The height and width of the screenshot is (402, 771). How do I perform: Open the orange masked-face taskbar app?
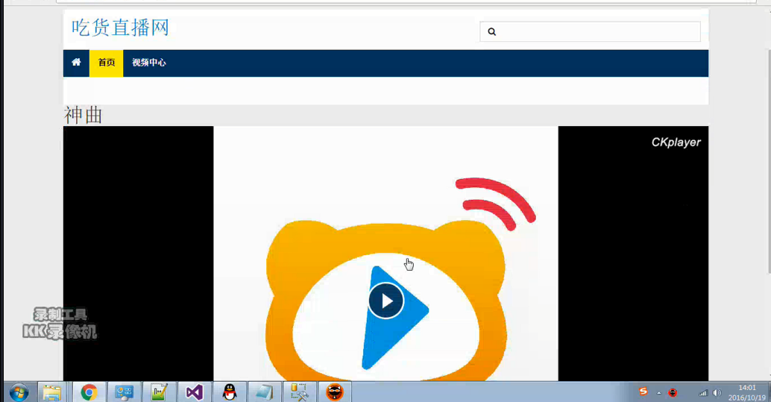335,392
